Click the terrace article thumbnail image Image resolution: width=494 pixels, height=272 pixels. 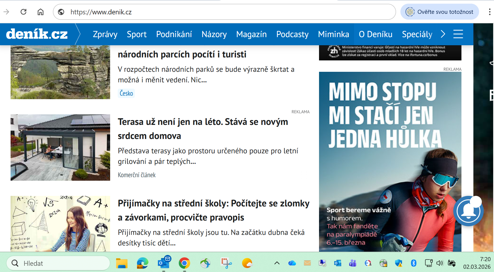(x=60, y=147)
